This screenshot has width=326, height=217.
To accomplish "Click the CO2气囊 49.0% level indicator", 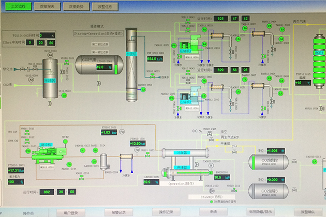I will (100, 67).
